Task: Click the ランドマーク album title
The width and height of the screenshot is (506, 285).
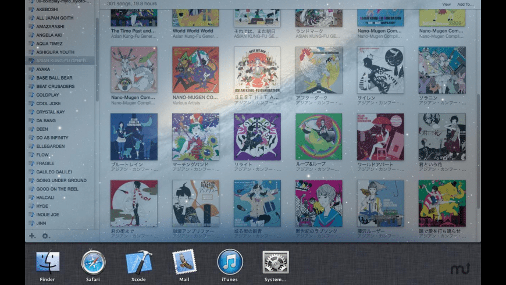Action: 309,31
